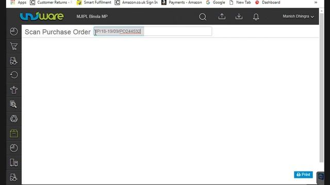Click the download icon in header
This screenshot has width=330, height=185.
[239, 16]
